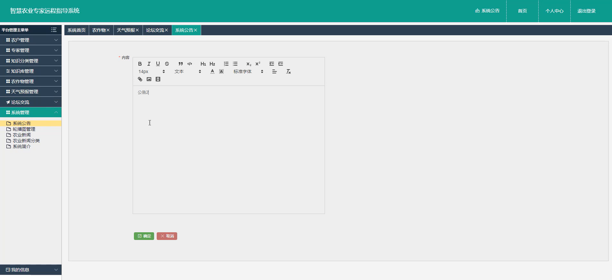The width and height of the screenshot is (612, 280).
Task: Increase the indent level
Action: tap(281, 64)
